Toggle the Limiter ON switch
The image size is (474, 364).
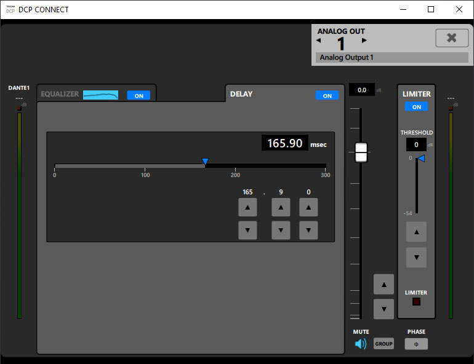point(416,106)
